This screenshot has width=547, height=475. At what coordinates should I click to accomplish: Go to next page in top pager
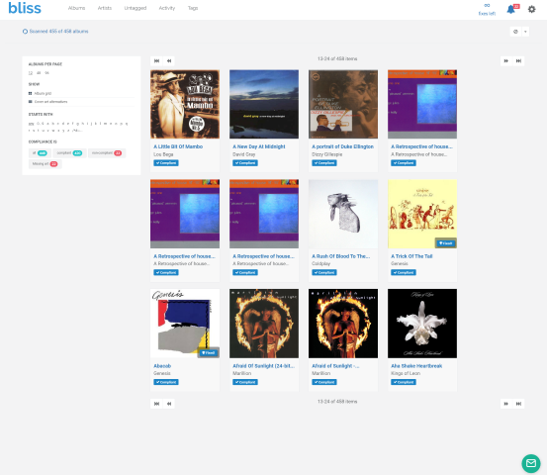point(505,61)
